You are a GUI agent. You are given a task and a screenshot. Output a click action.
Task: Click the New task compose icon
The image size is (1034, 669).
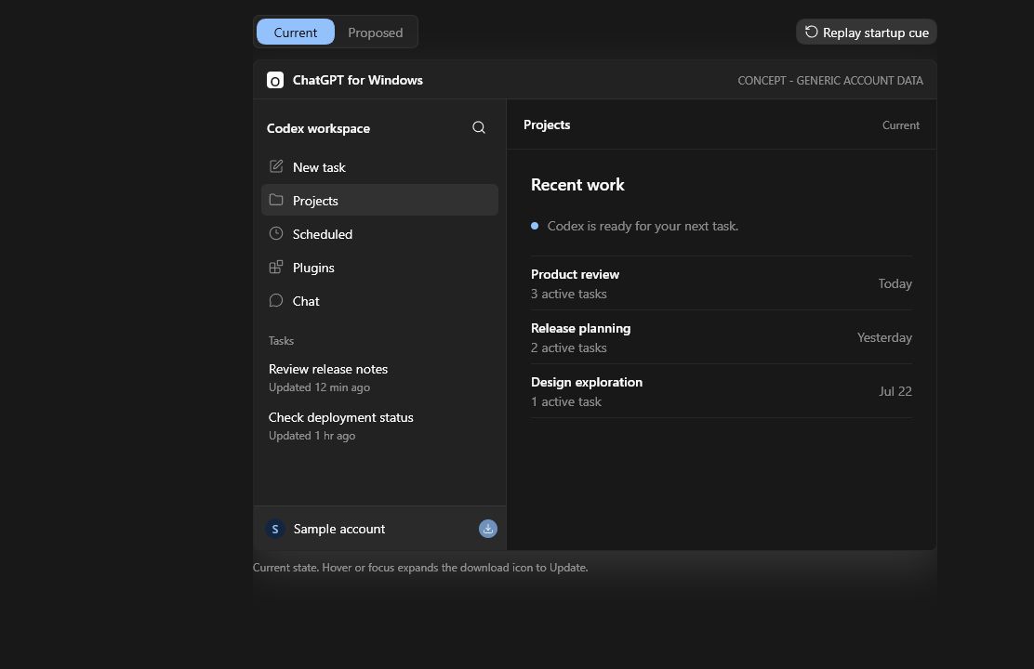tap(276, 166)
